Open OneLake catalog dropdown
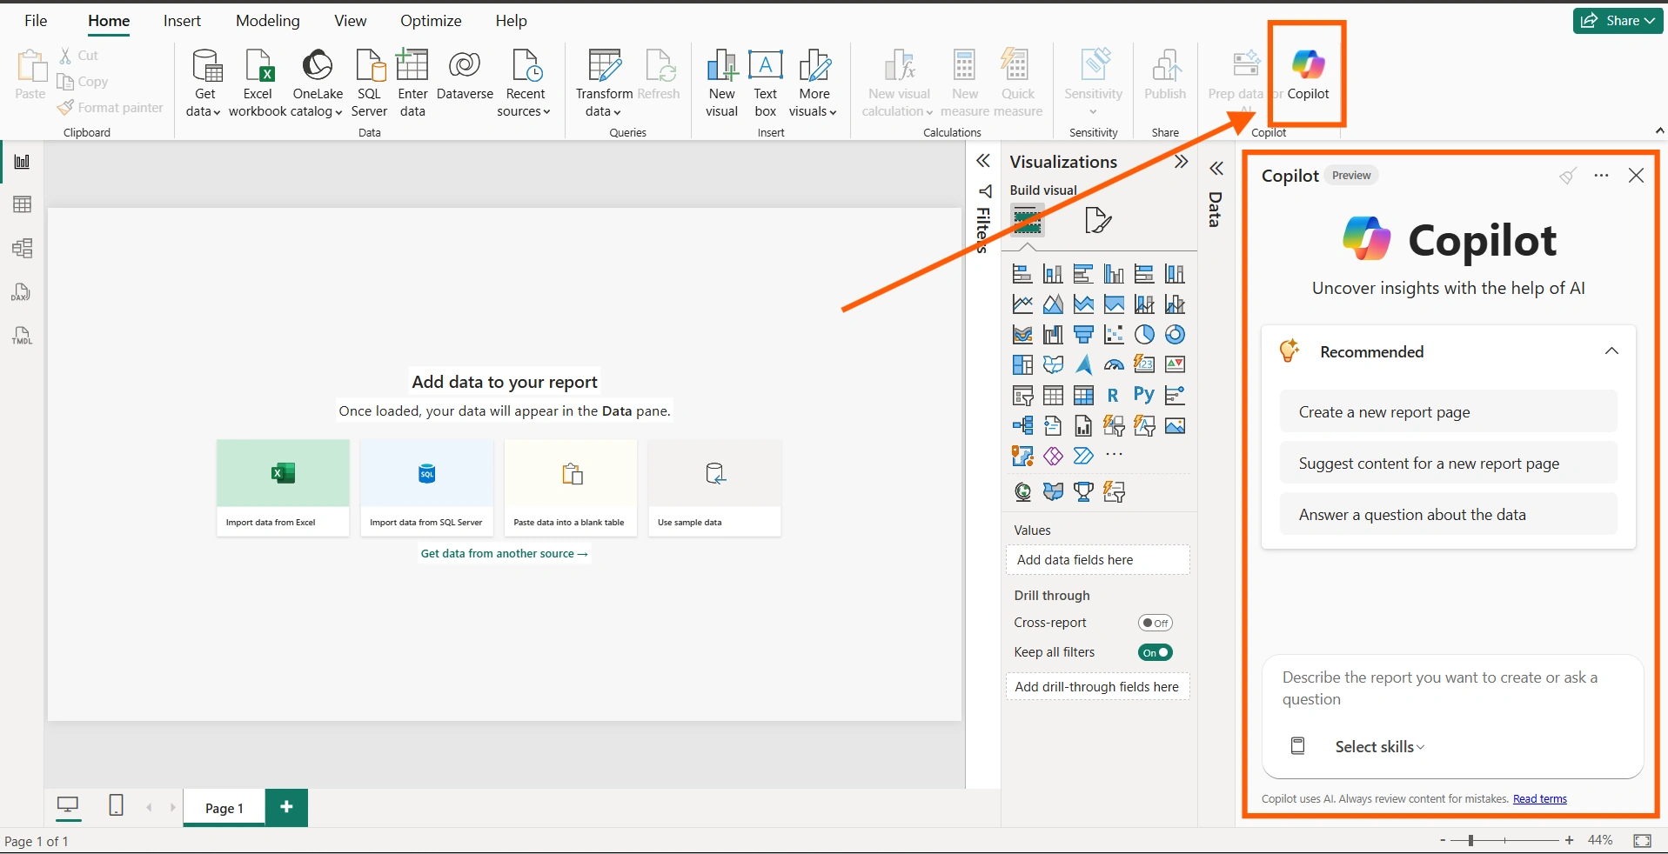The image size is (1668, 854). point(318,83)
